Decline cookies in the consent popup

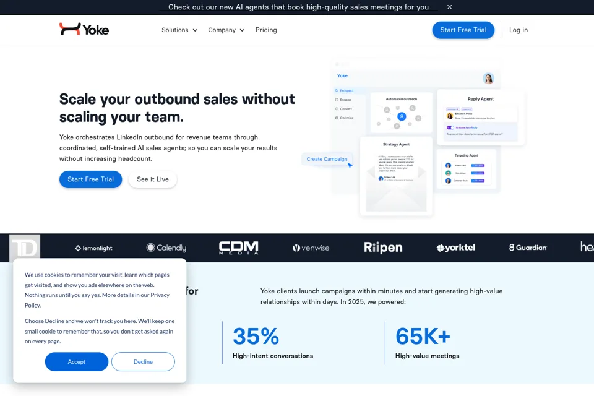click(x=143, y=362)
